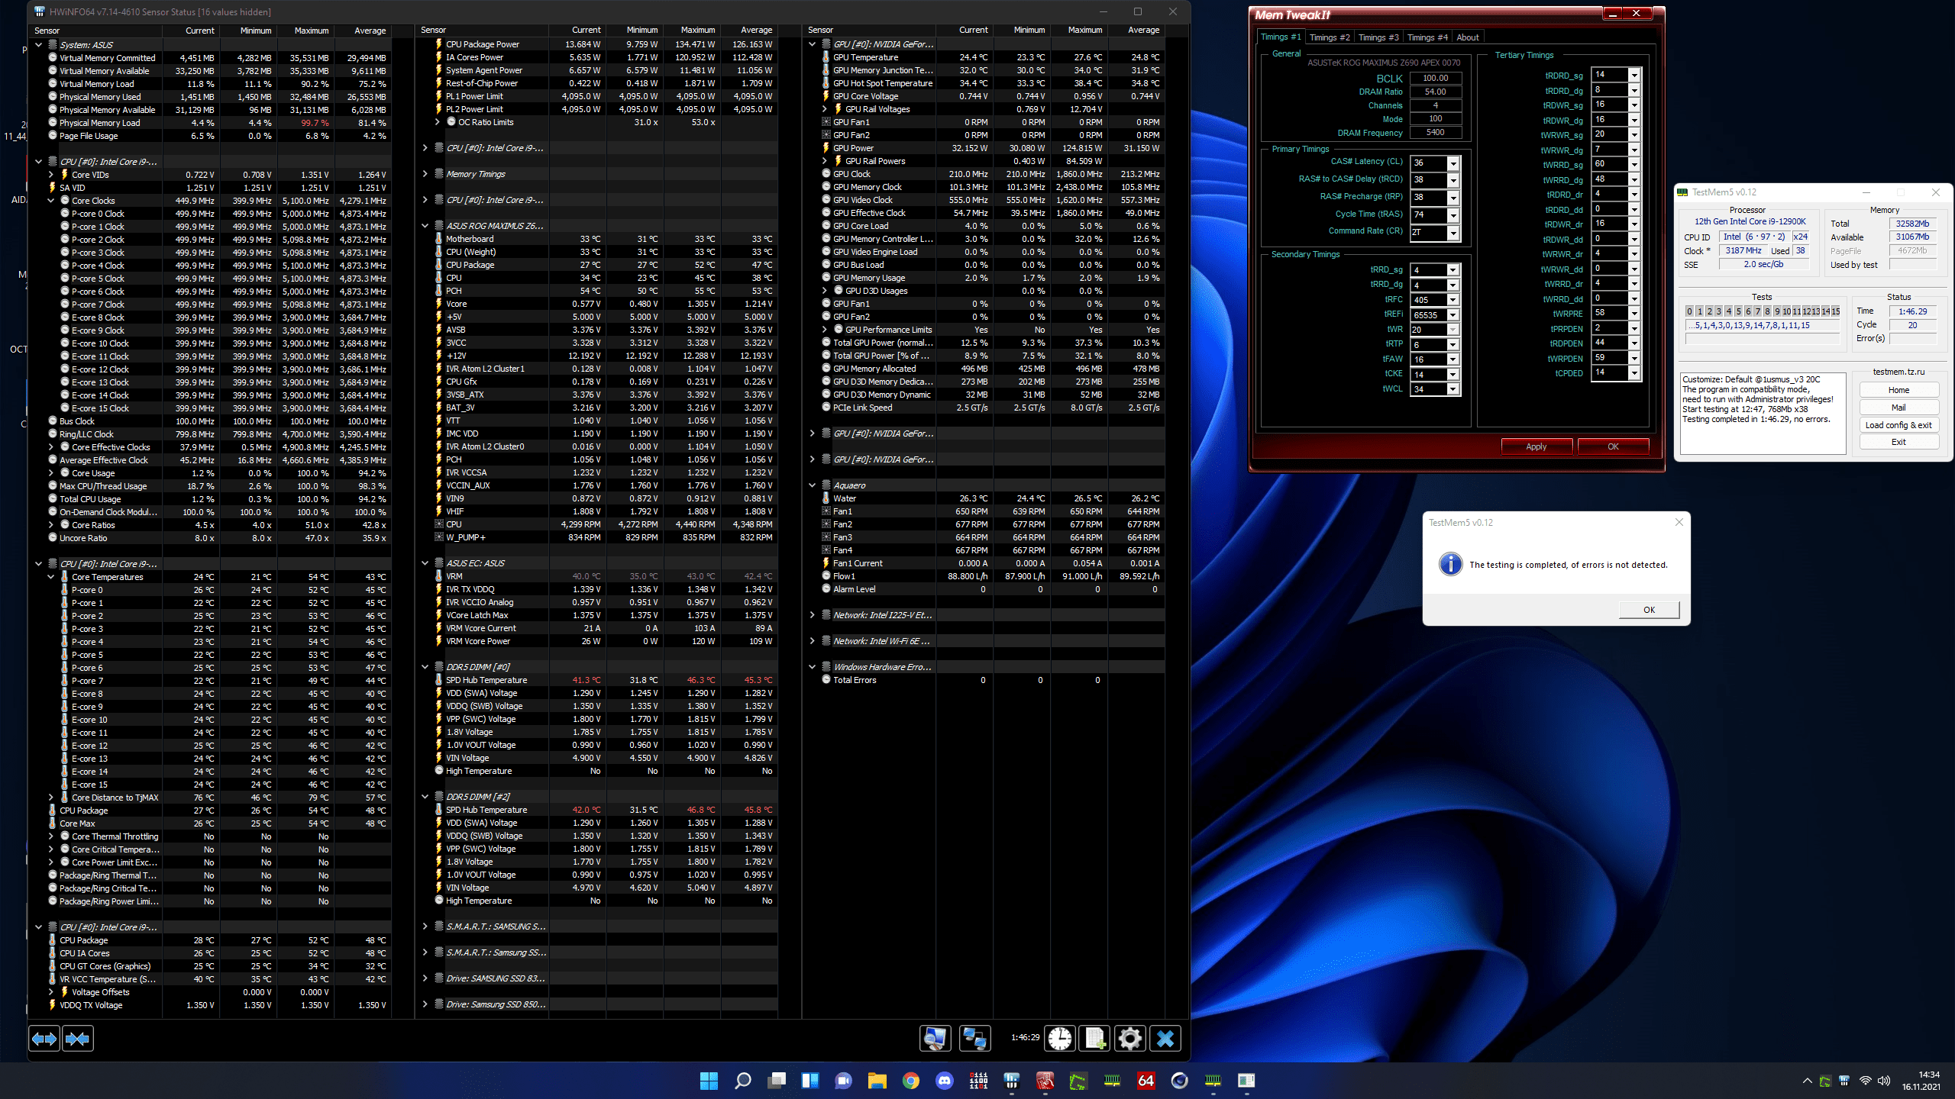Click the Mail button in TestMem5
The image size is (1955, 1099).
coord(1899,408)
